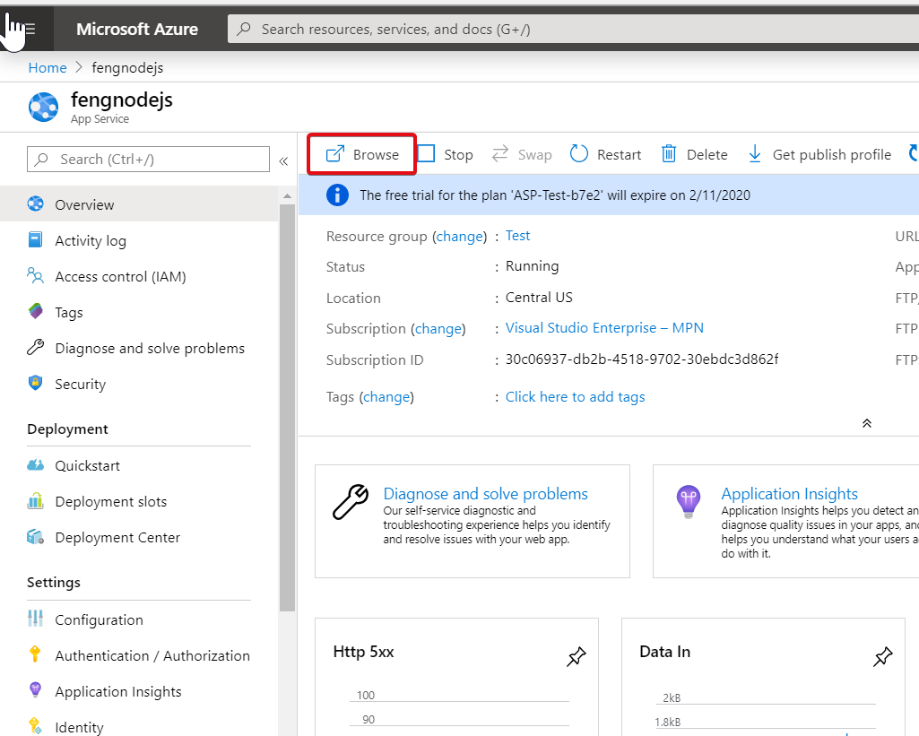Click the Overview globe icon in sidebar
This screenshot has width=919, height=736.
[35, 203]
